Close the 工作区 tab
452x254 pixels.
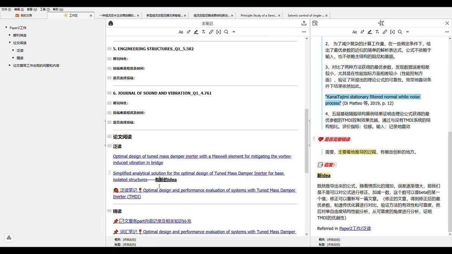[x=91, y=16]
